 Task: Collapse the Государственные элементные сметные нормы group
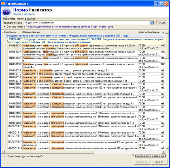(3, 36)
